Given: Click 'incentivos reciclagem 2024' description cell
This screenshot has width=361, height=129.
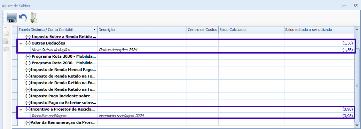Looking at the screenshot, I should coord(142,116).
